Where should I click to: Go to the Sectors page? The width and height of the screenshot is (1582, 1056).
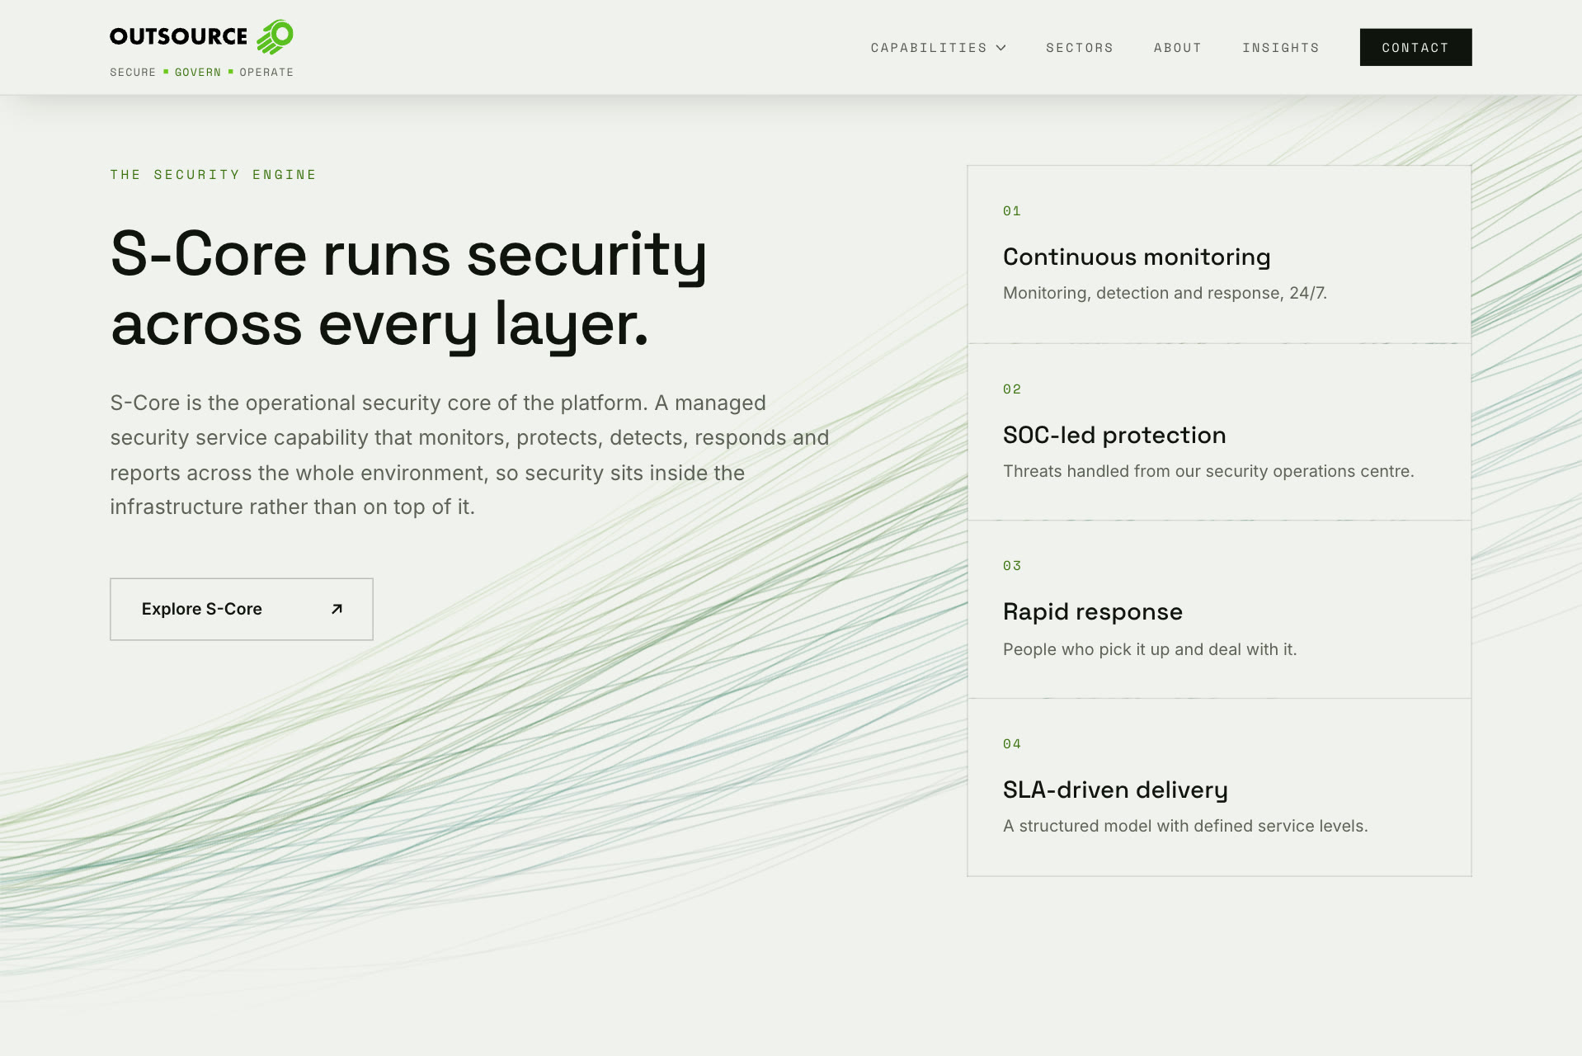pyautogui.click(x=1080, y=48)
